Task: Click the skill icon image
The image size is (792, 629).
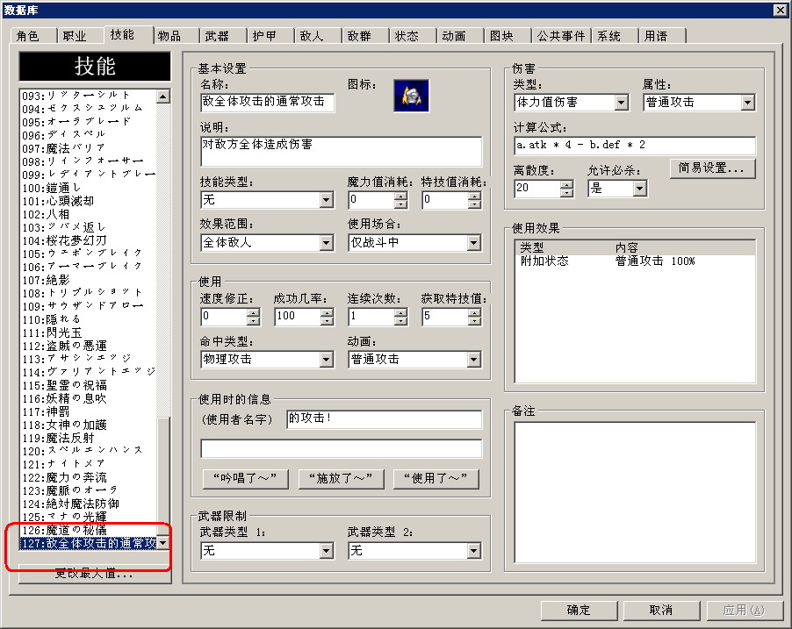Action: click(411, 96)
